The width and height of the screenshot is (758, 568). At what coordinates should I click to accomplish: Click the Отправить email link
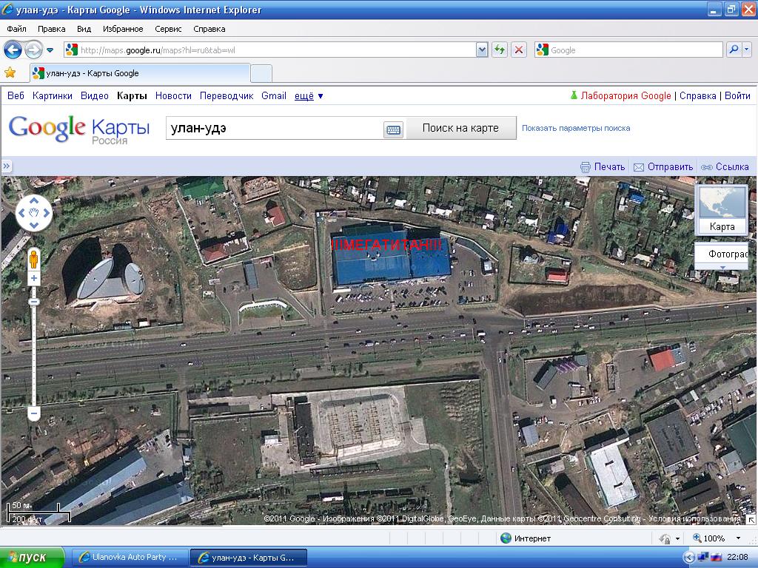pos(663,166)
